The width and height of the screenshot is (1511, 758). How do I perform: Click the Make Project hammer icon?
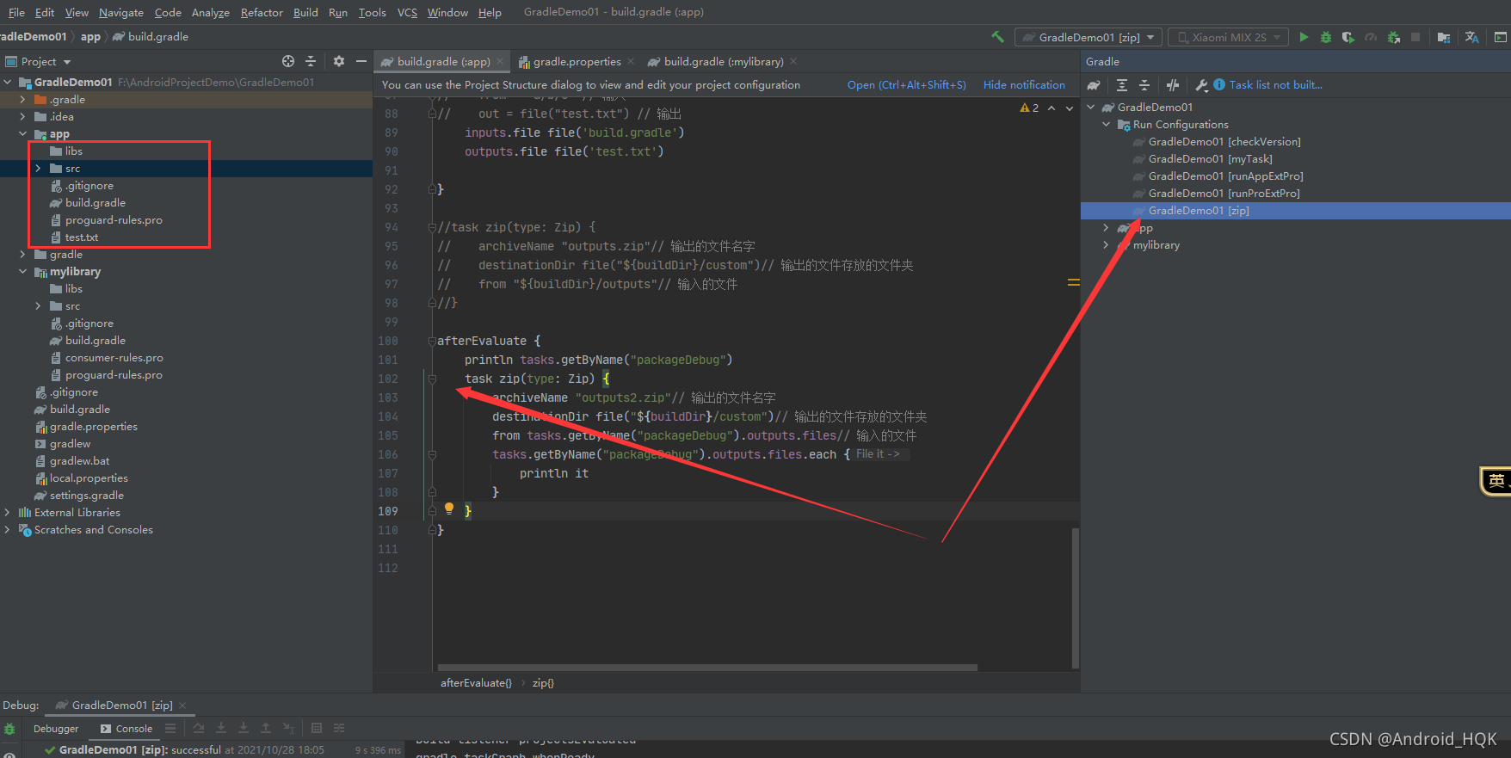click(997, 37)
